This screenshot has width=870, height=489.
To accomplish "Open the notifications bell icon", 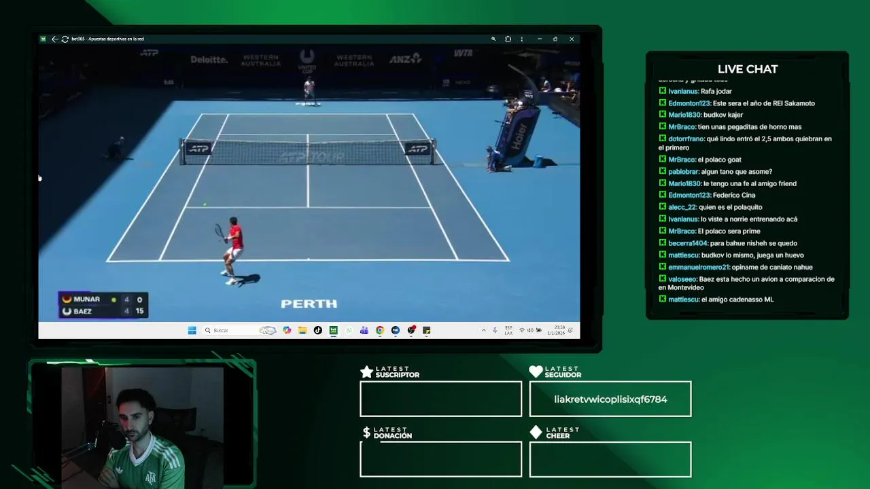I will 570,330.
